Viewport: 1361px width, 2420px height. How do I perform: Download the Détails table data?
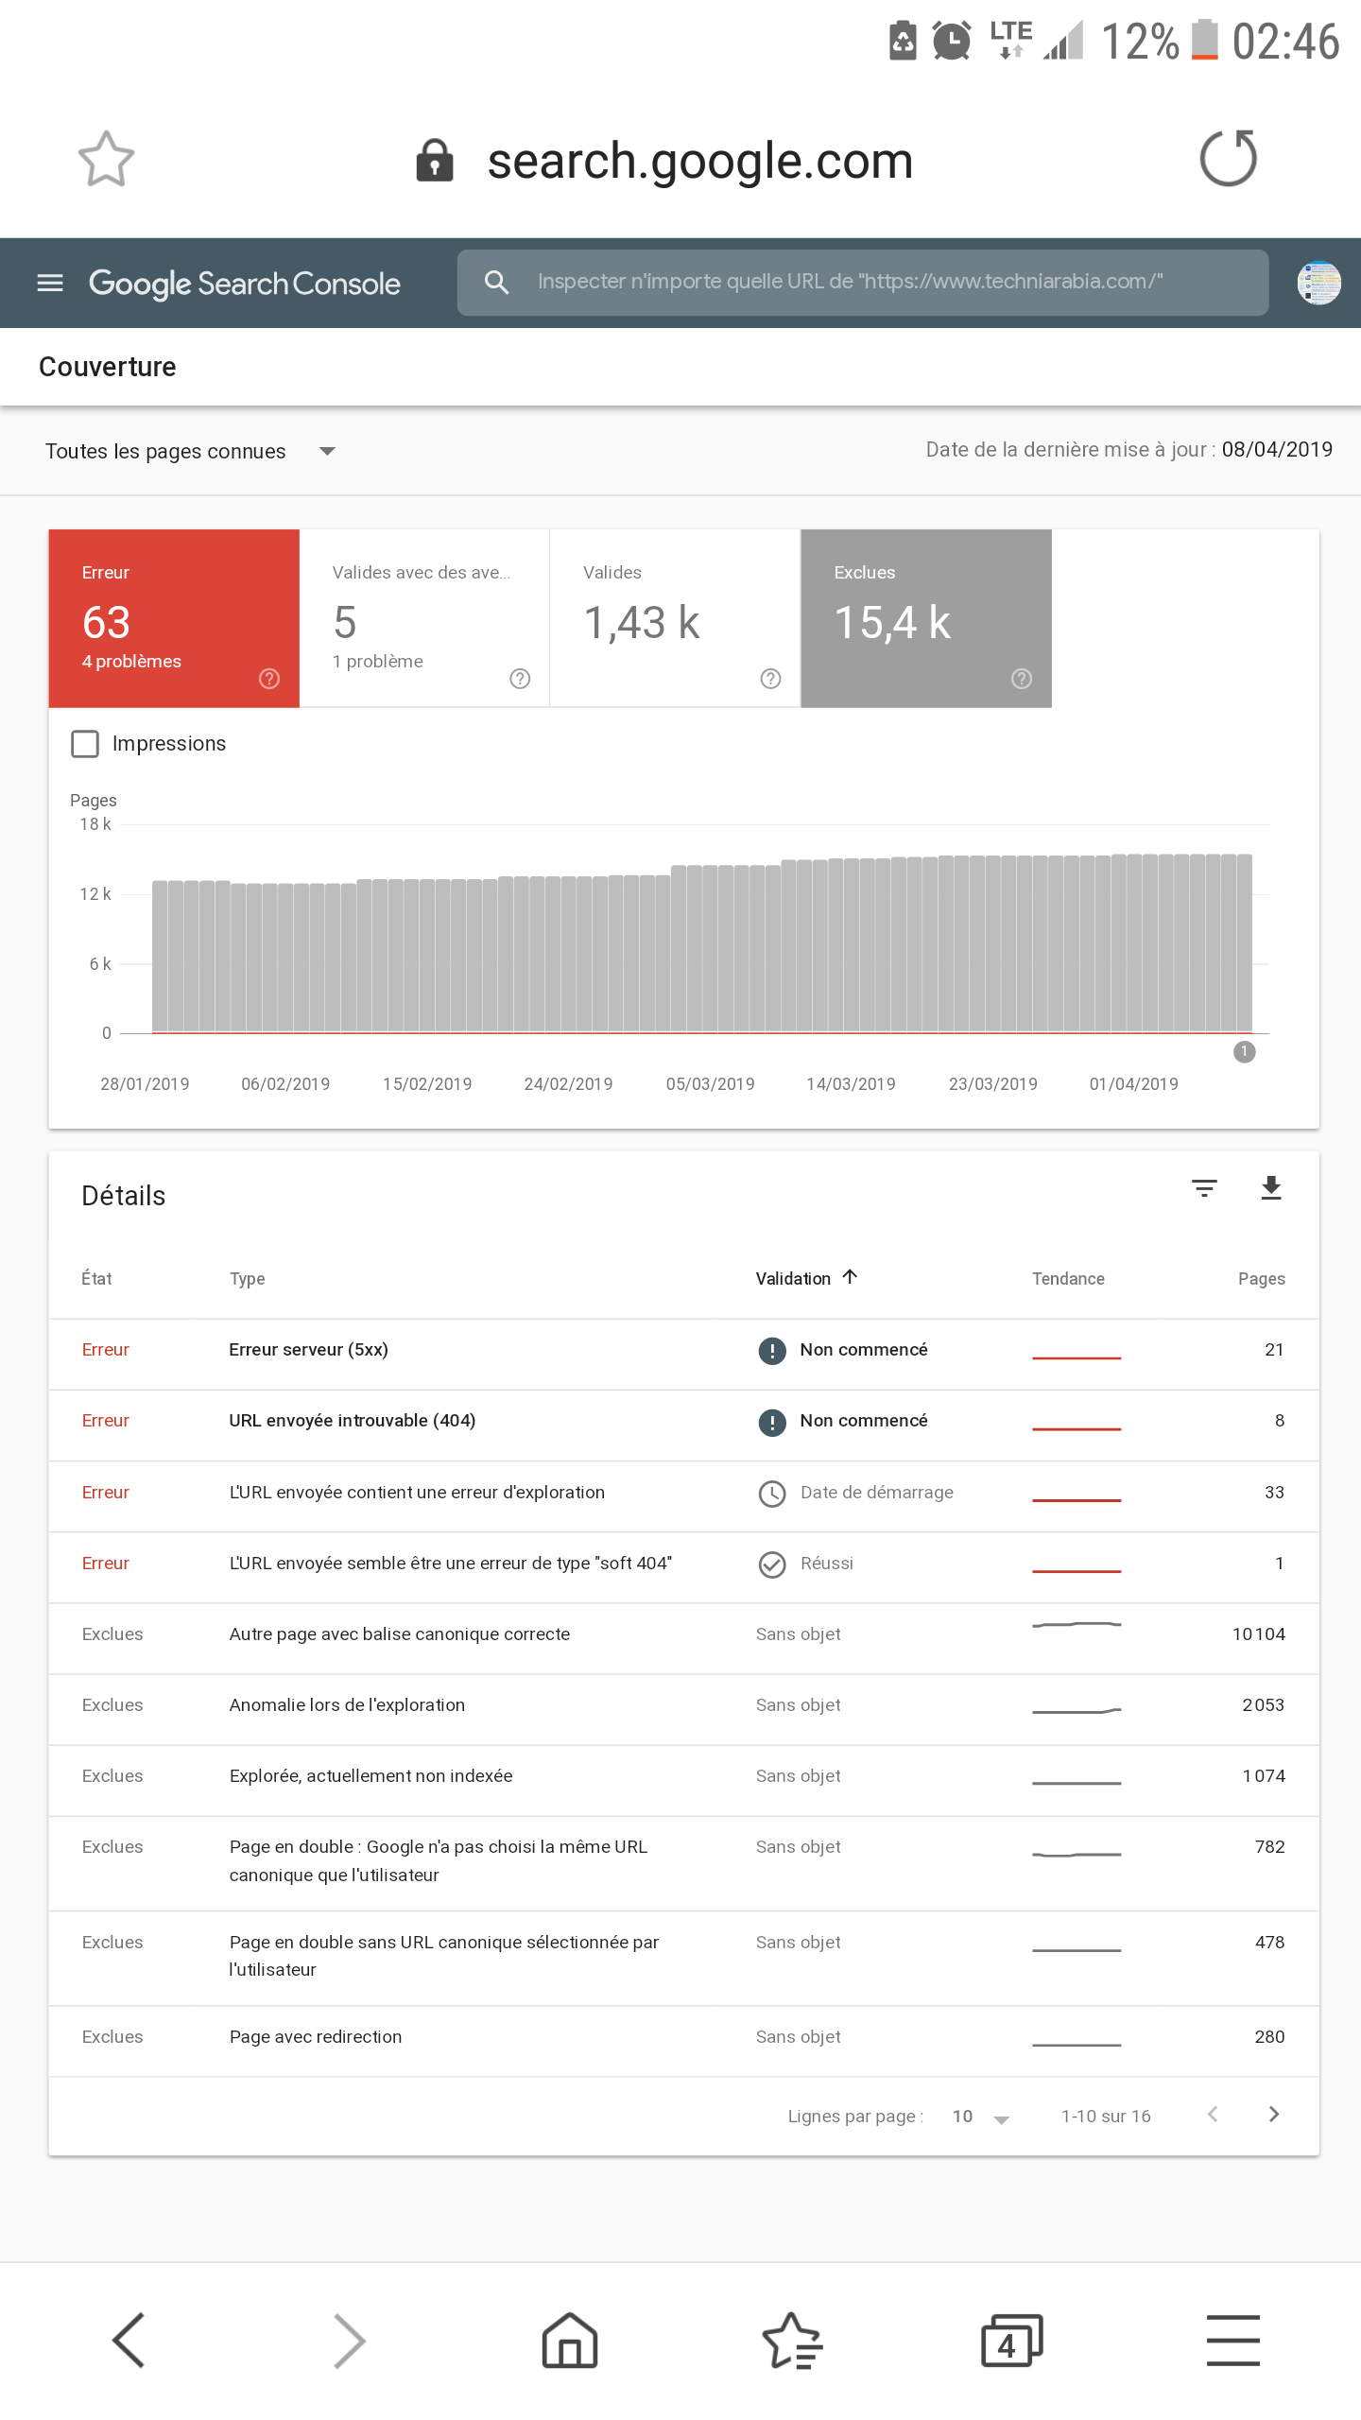pyautogui.click(x=1271, y=1188)
